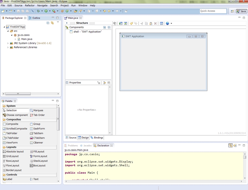
Task: Select shell "SWT Application" in Components tree
Action: pos(87,32)
